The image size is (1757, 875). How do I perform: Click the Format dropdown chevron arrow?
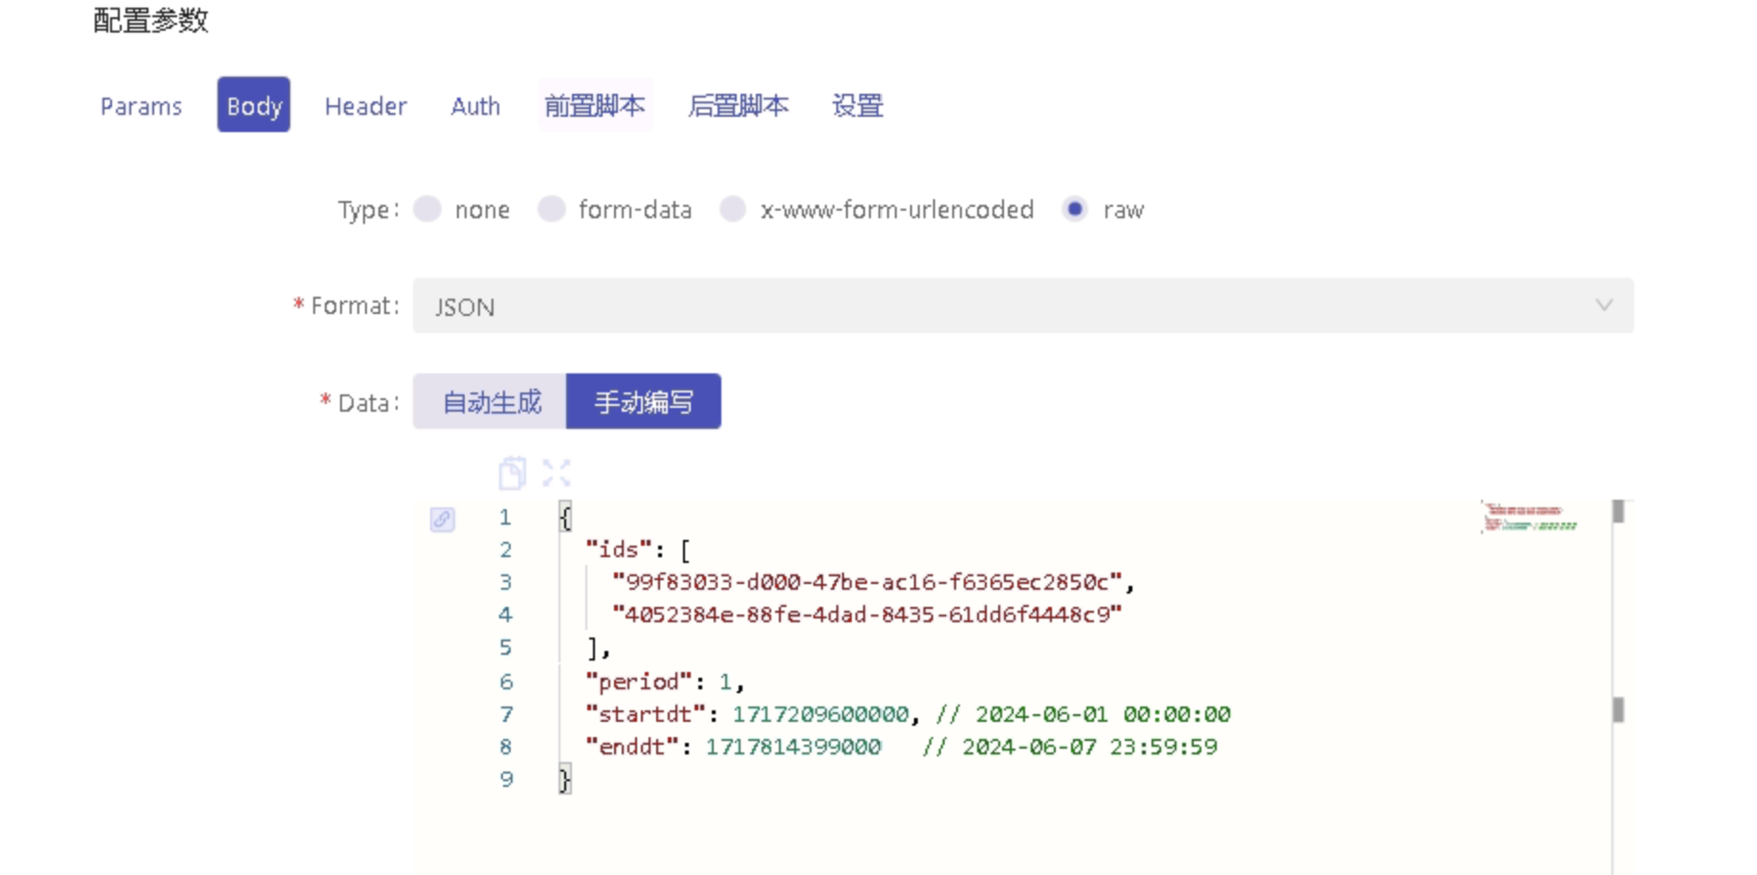click(x=1604, y=305)
